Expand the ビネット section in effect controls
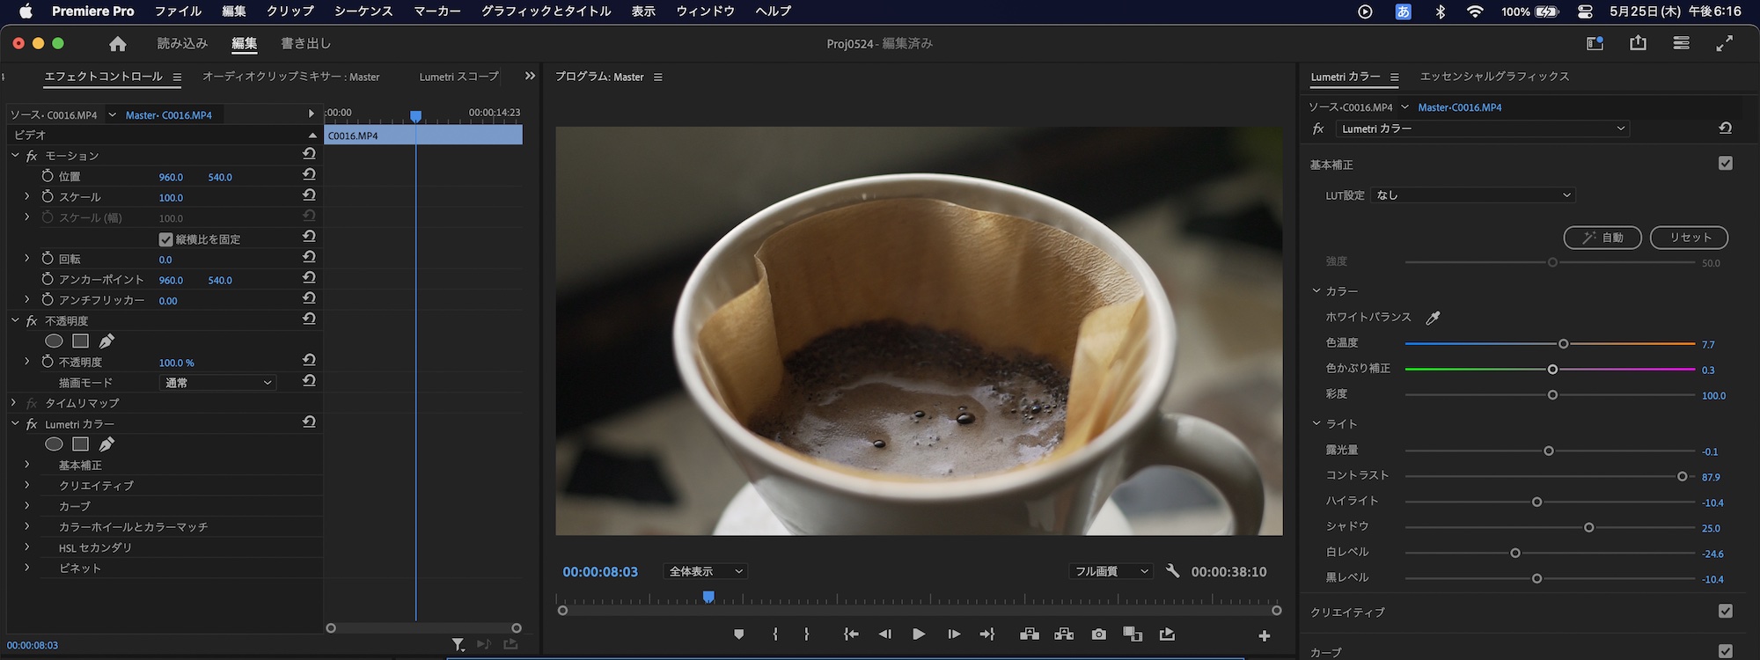1760x660 pixels. click(x=26, y=568)
